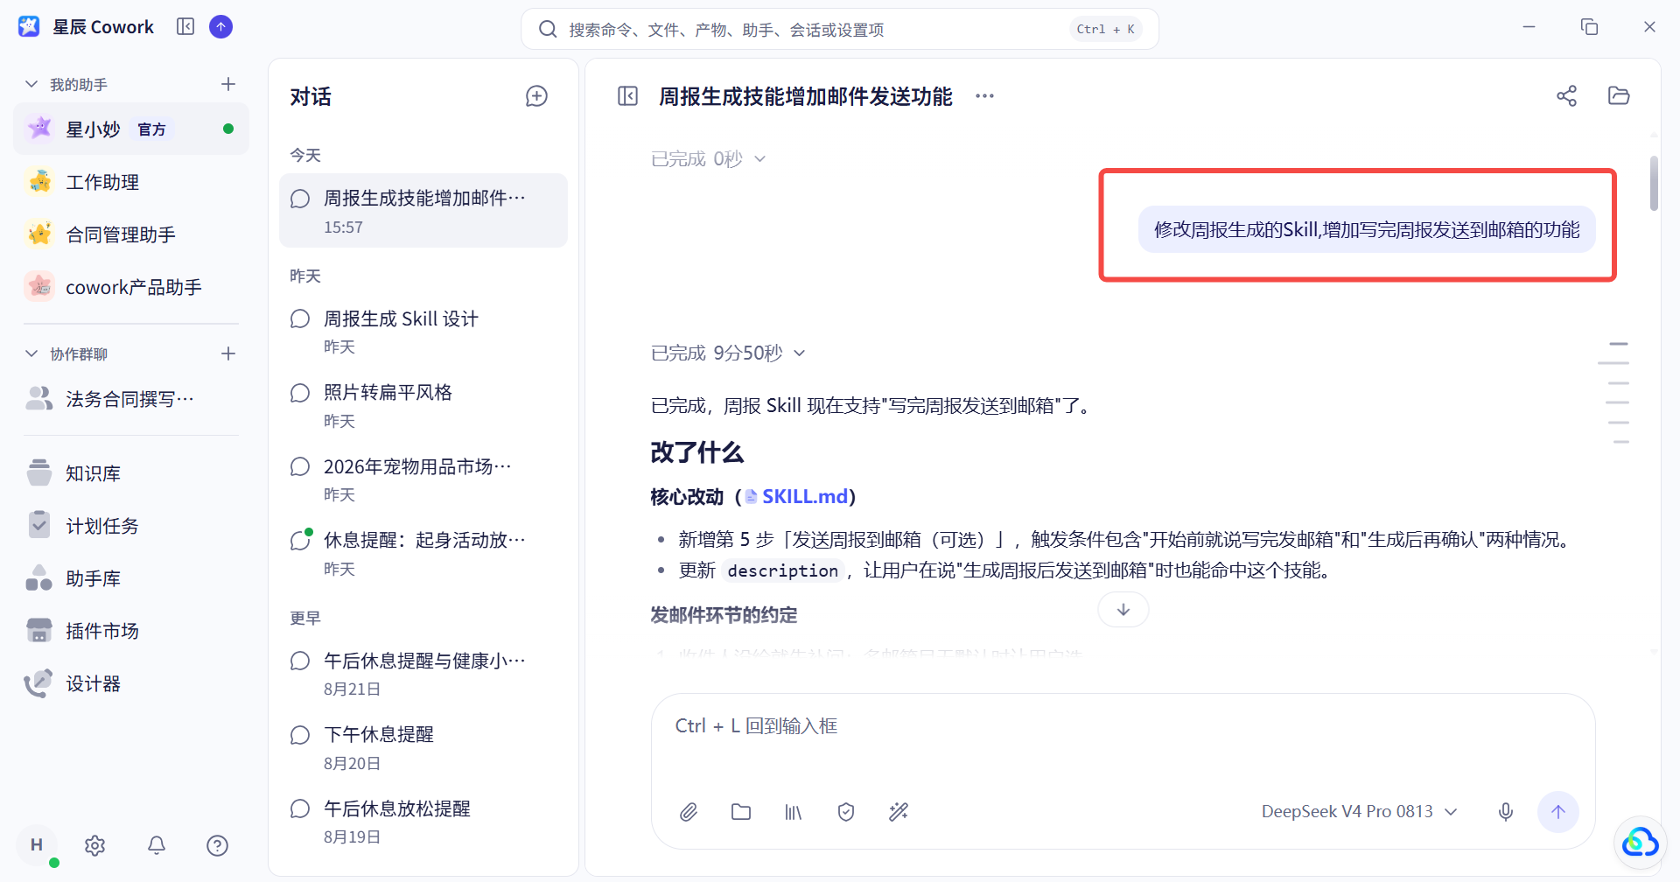Open conversation 照片转扁平风格
This screenshot has height=882, width=1680.
(423, 406)
